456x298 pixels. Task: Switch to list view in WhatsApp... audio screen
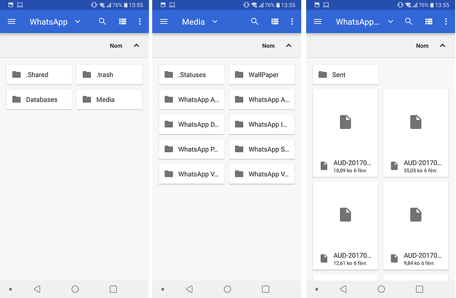click(429, 22)
